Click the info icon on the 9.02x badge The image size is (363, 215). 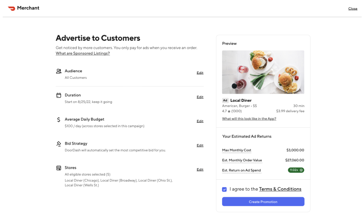[x=301, y=170]
